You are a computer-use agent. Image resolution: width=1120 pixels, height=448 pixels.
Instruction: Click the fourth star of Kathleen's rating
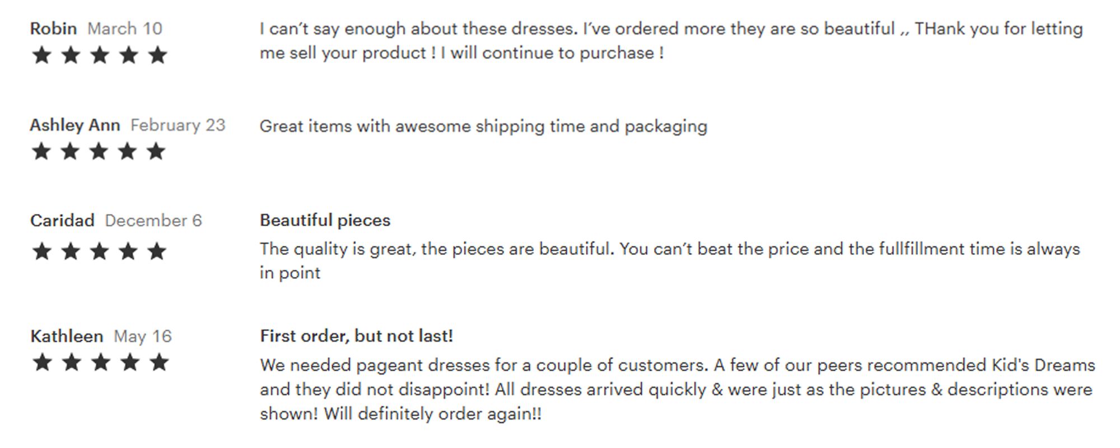click(x=129, y=362)
